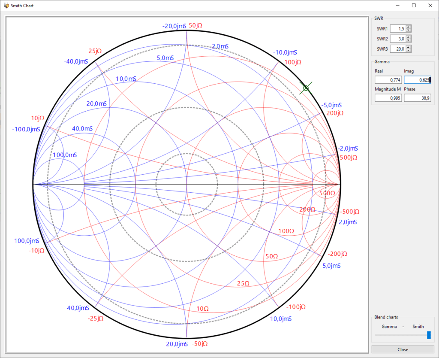Click the -25jΩ reactance label
The width and height of the screenshot is (439, 358).
96,319
